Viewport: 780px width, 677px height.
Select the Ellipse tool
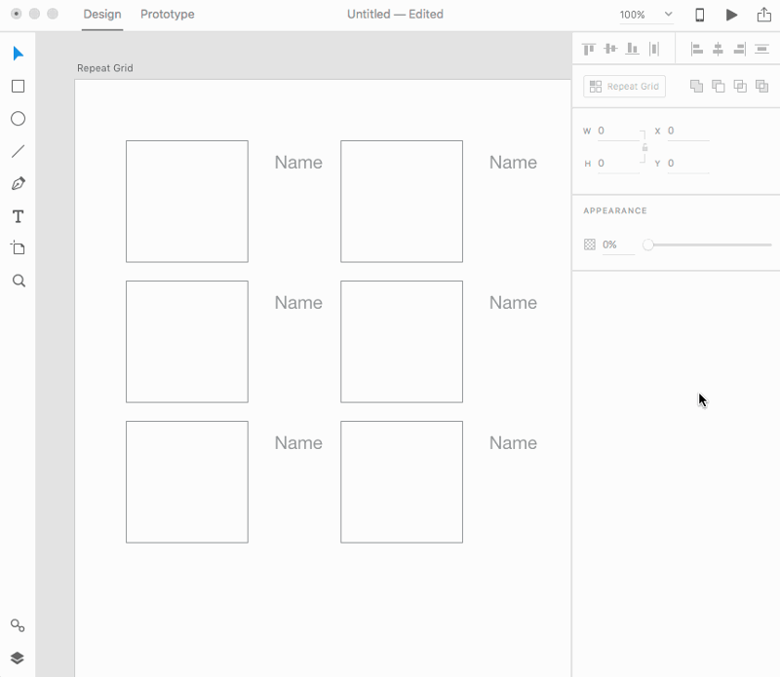[18, 119]
